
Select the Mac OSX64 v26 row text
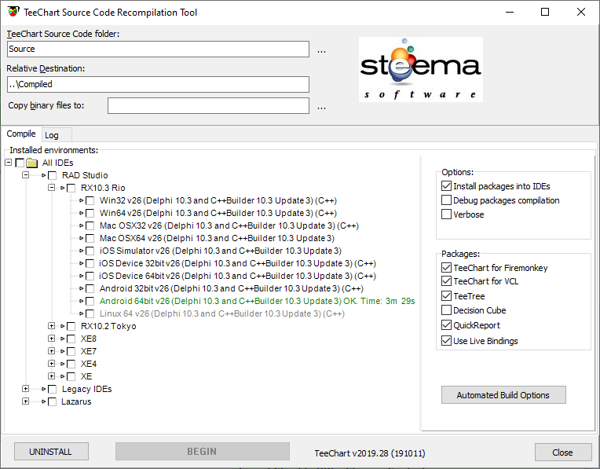217,238
